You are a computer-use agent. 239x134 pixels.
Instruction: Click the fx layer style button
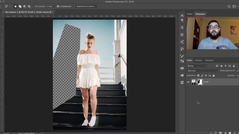click(216, 133)
